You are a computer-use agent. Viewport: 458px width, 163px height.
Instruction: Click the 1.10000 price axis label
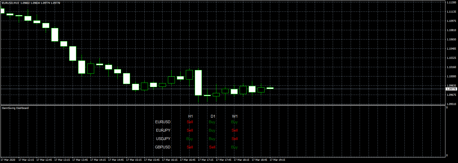pyautogui.click(x=451, y=76)
